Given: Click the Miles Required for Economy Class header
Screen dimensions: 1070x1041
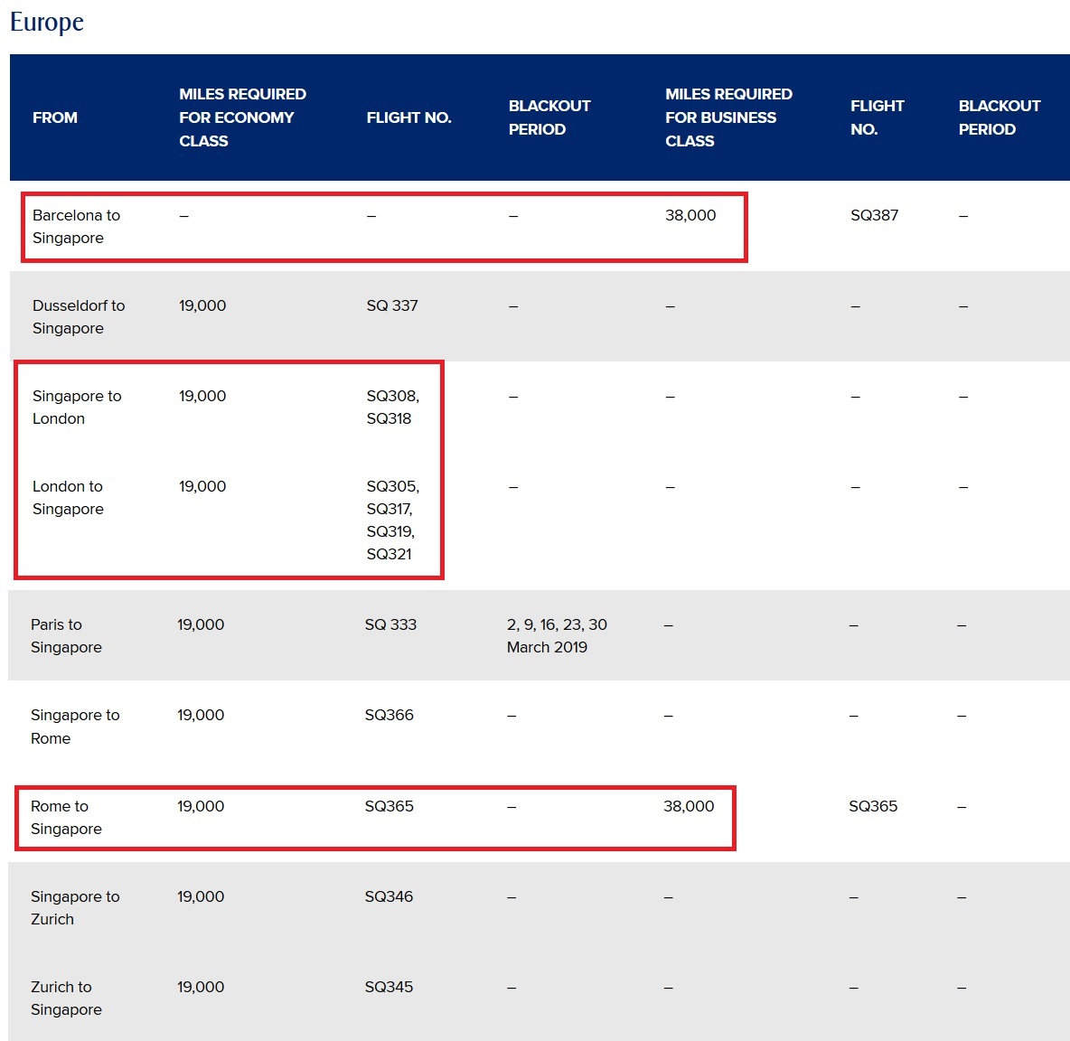Looking at the screenshot, I should coord(242,117).
